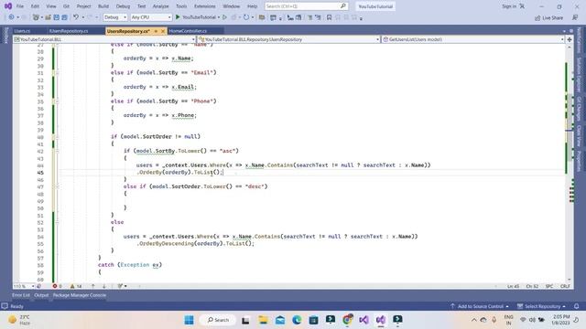
Task: Switch to the IUsersRepository.cs tab
Action: 69,31
